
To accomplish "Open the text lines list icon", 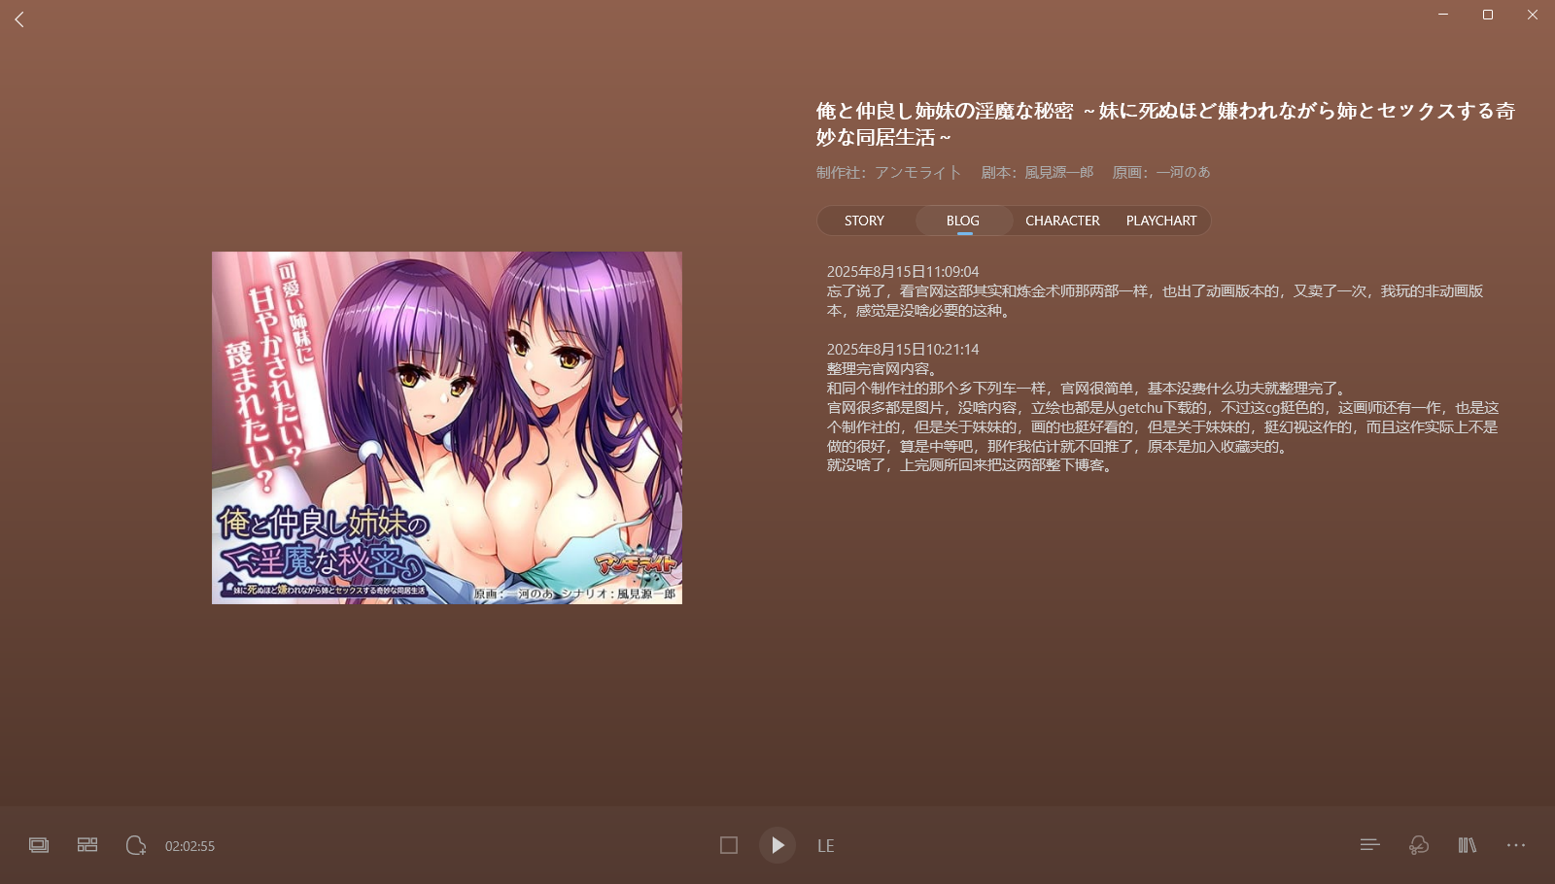I will (1370, 845).
